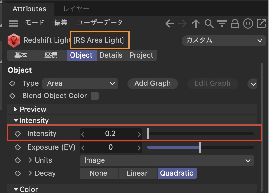This screenshot has width=269, height=193.
Task: Open new Attribute Manager window icon
Action: [261, 23]
